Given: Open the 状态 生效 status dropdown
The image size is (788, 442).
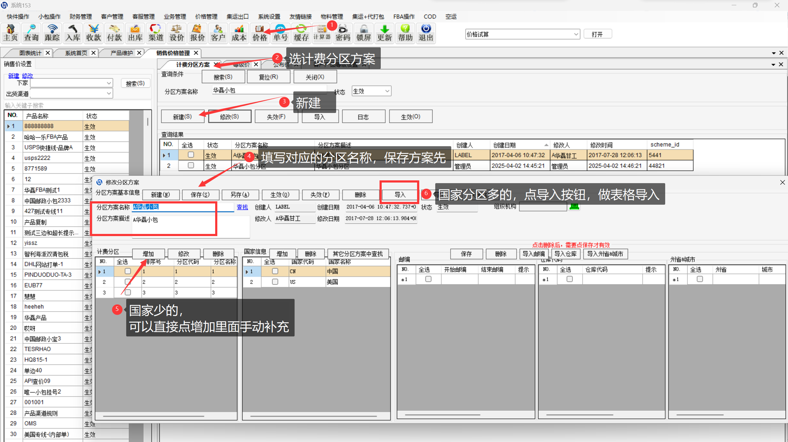Looking at the screenshot, I should click(387, 91).
